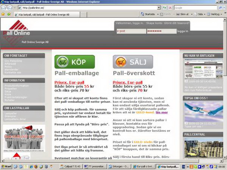This screenshot has height=170, width=227.
Task: Click Glömt ditt lösenord link
Action: (176, 23)
